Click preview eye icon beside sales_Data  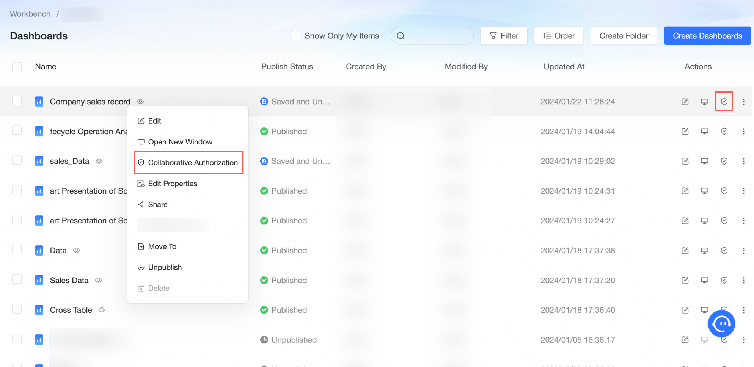99,161
